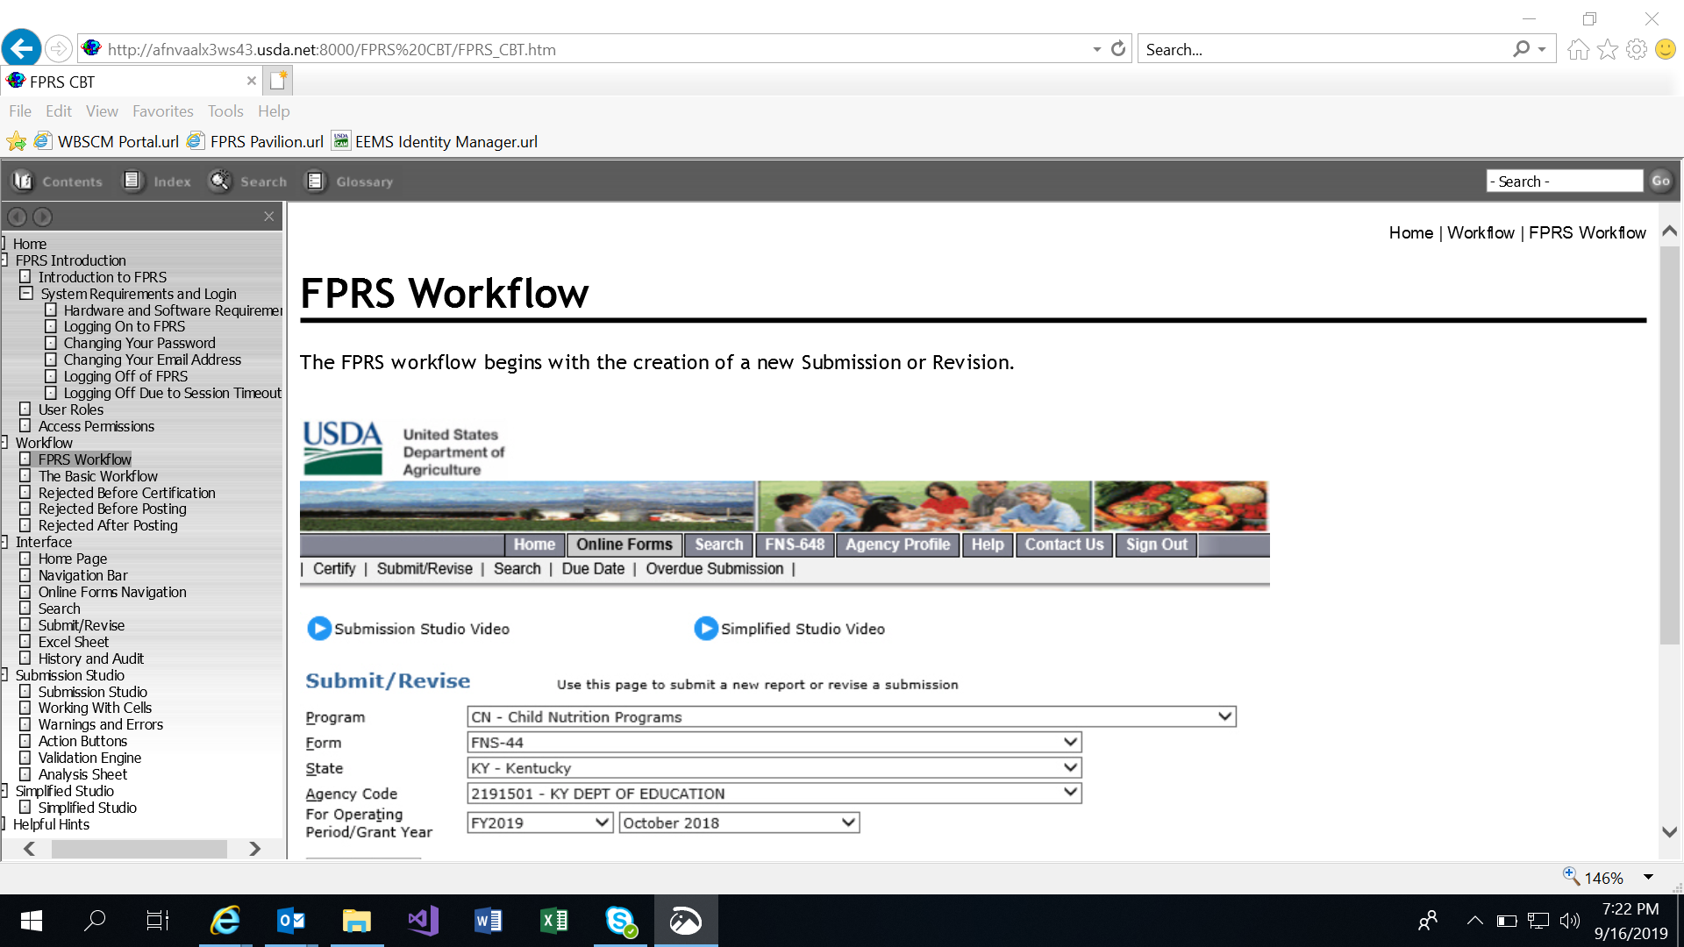Image resolution: width=1684 pixels, height=947 pixels.
Task: Play the Simplified Studio Video
Action: pyautogui.click(x=706, y=629)
